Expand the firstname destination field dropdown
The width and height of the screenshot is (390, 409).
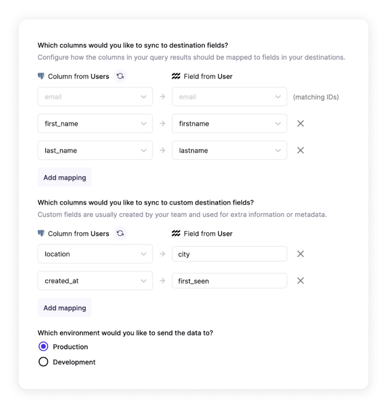tap(229, 123)
